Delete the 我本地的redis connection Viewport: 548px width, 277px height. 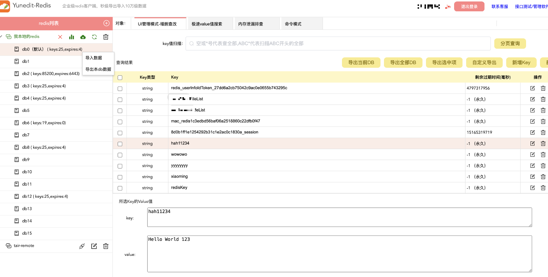(x=106, y=37)
